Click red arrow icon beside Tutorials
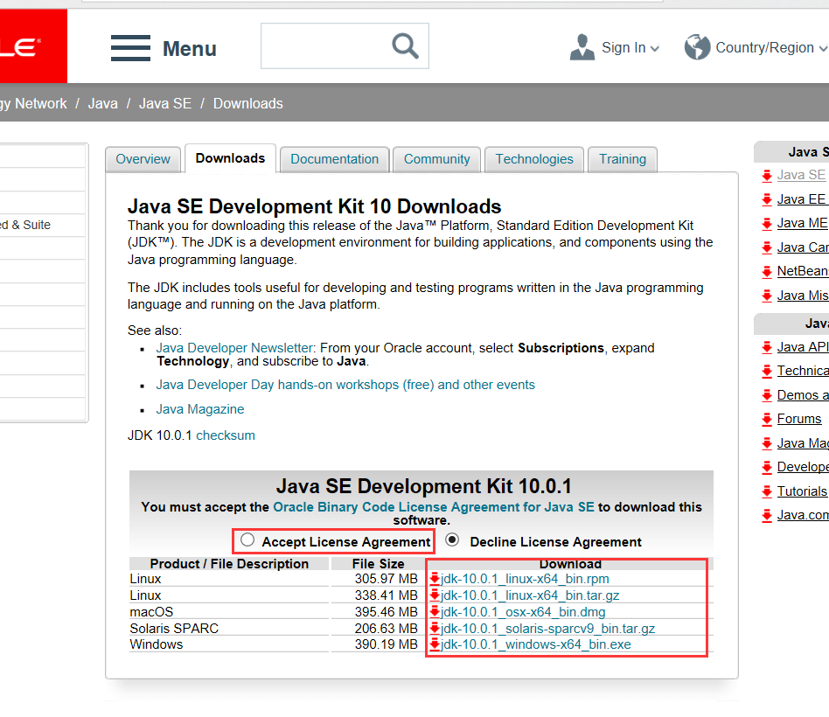The image size is (829, 717). [767, 491]
